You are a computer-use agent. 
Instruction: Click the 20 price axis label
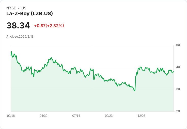coord(178,111)
